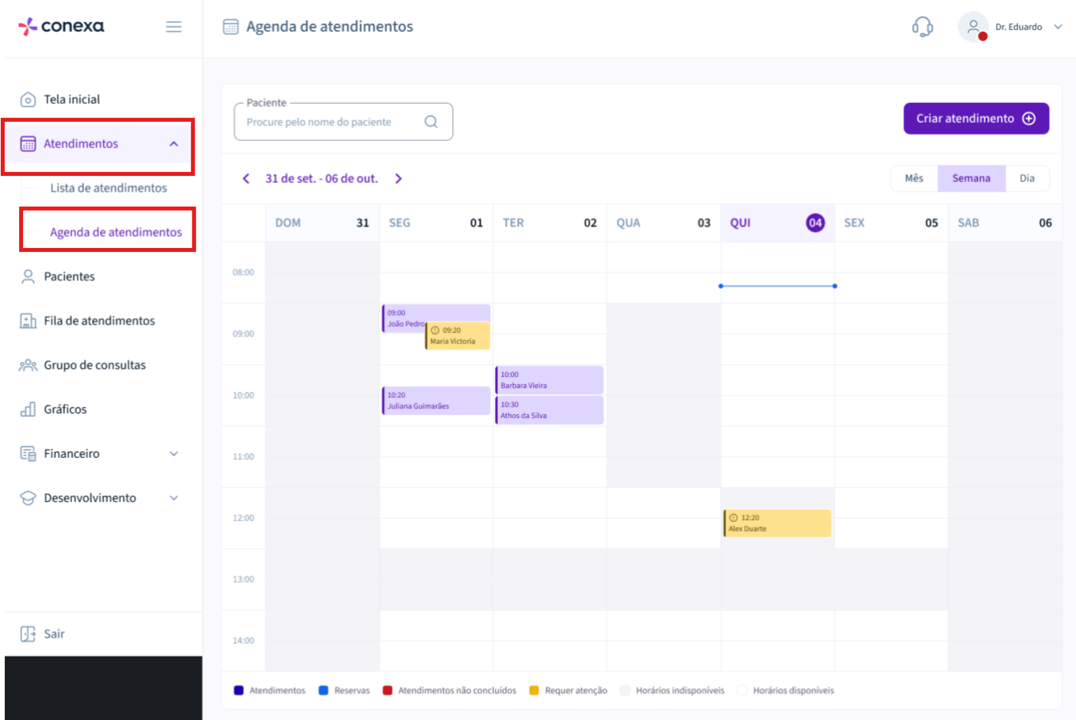Viewport: 1076px width, 720px height.
Task: Go to next week arrow
Action: (x=399, y=179)
